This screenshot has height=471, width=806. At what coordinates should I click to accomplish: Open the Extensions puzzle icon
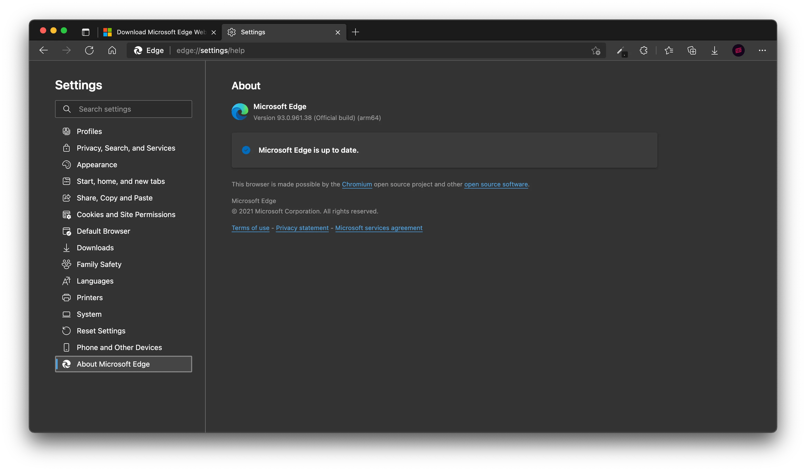643,50
